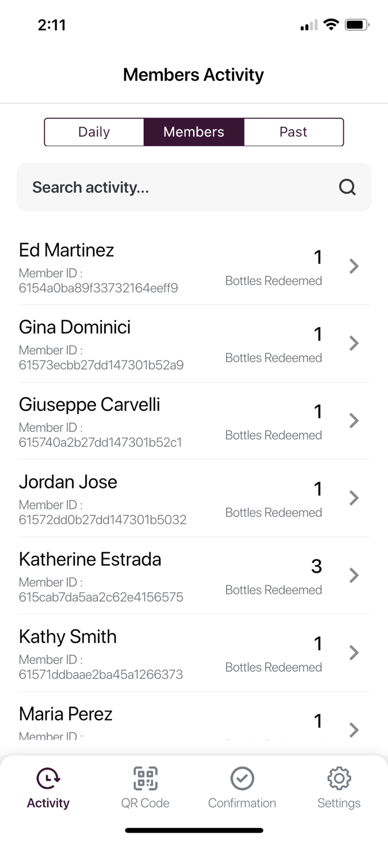Image resolution: width=388 pixels, height=841 pixels.
Task: Open the Activity tab icon
Action: pyautogui.click(x=48, y=779)
